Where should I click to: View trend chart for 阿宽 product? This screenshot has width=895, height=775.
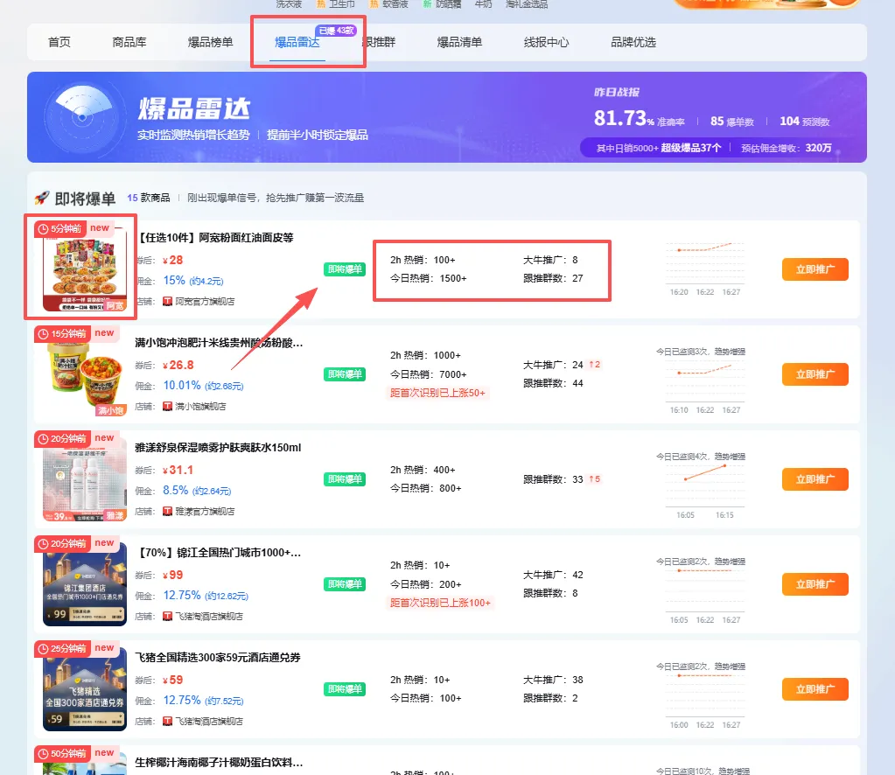click(x=705, y=269)
